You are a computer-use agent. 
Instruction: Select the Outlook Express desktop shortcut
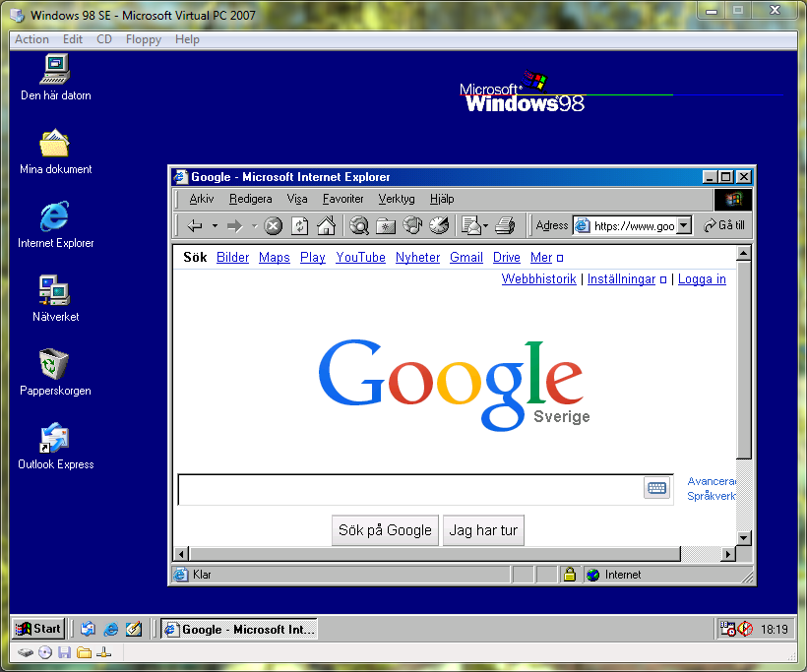(55, 446)
